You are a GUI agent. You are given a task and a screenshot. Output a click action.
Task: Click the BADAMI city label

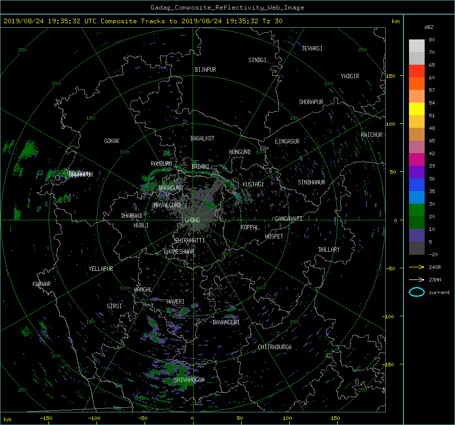(x=200, y=167)
